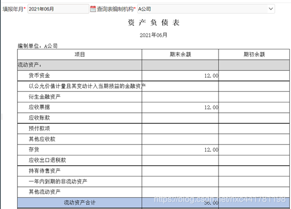Click the 填报年月 input field
The height and width of the screenshot is (209, 291).
coord(58,9)
